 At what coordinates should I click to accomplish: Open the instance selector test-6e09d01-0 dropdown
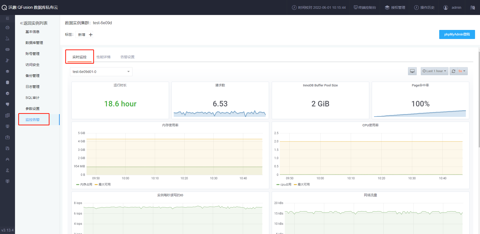101,72
